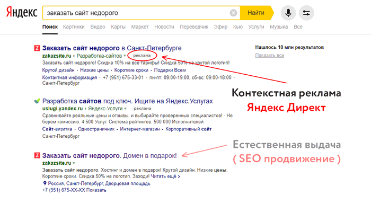Click Санкт-Петербург text under Яндекс-Услуги result
Viewport: 371px width, 204px height.
pos(61,136)
